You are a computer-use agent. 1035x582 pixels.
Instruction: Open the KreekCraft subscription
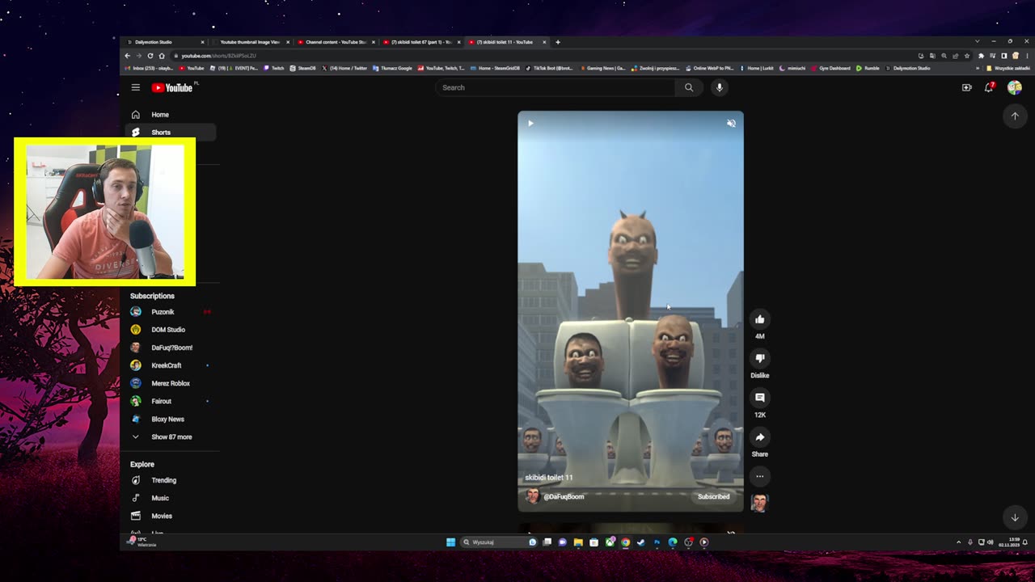click(170, 365)
